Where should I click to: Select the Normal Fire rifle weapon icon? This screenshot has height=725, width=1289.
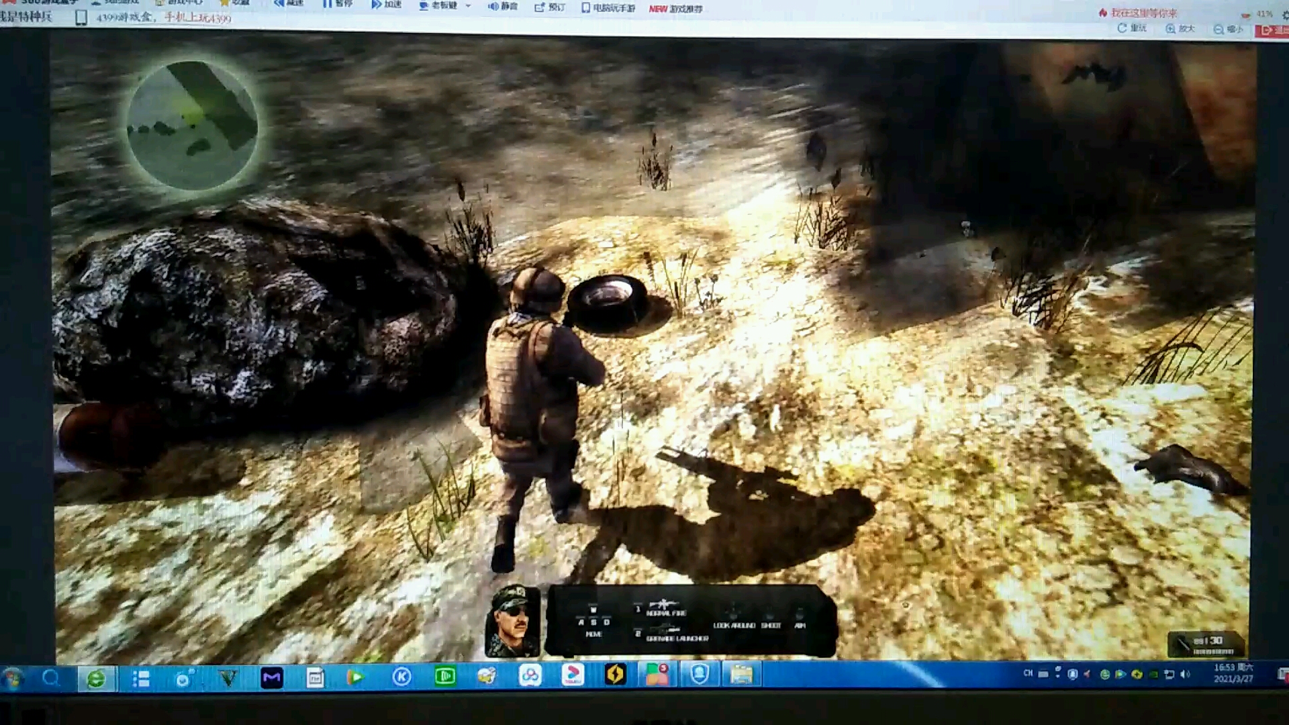click(x=664, y=604)
